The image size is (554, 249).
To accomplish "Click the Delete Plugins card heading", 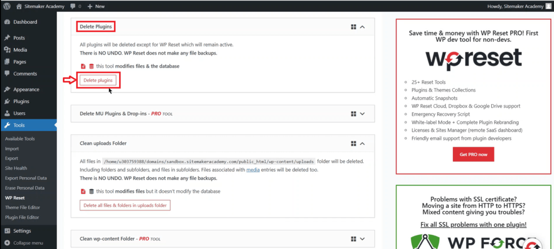I will 96,26.
